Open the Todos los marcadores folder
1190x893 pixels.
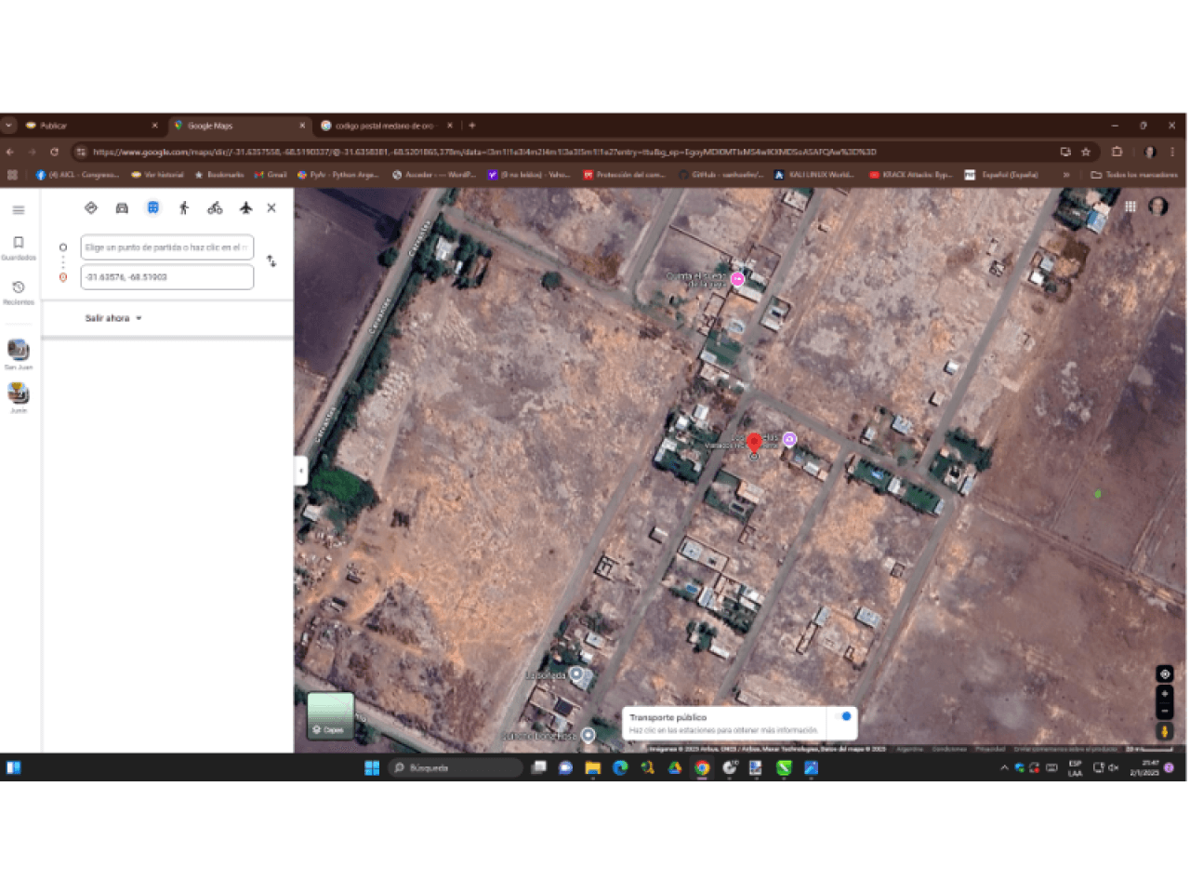pyautogui.click(x=1134, y=175)
